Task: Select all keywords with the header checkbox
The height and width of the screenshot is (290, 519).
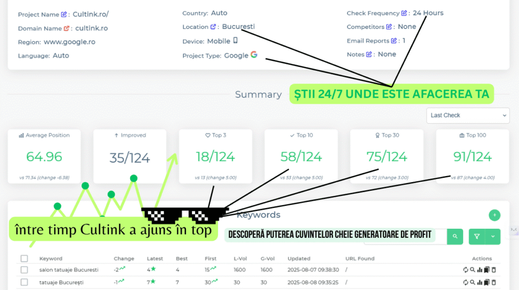Action: [x=24, y=259]
